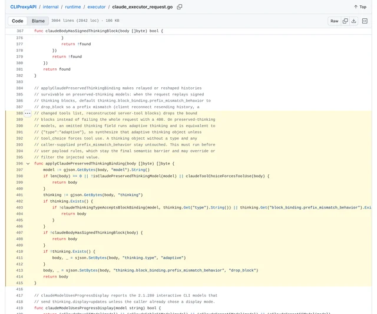Download raw file icon

click(x=353, y=21)
